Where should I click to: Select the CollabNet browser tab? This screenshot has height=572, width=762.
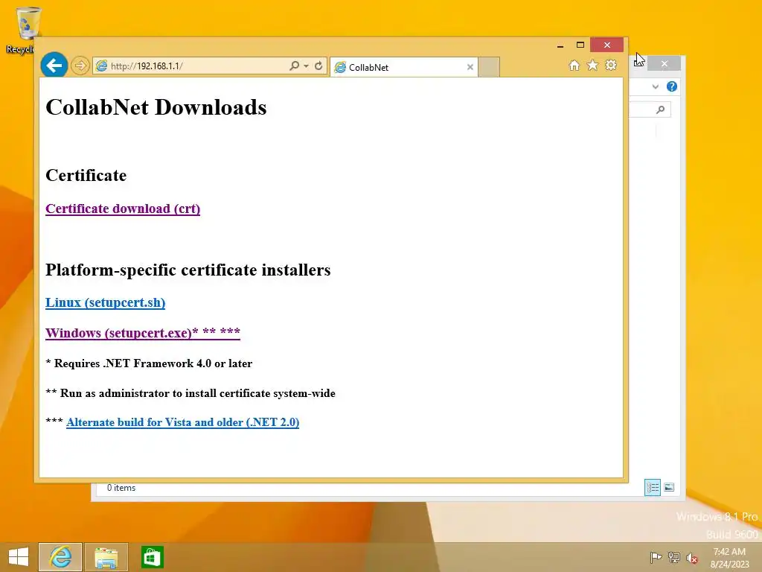[404, 67]
